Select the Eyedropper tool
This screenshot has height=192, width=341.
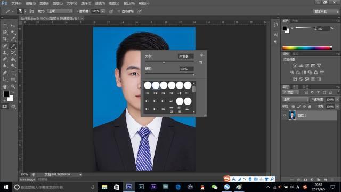[x=13, y=39]
